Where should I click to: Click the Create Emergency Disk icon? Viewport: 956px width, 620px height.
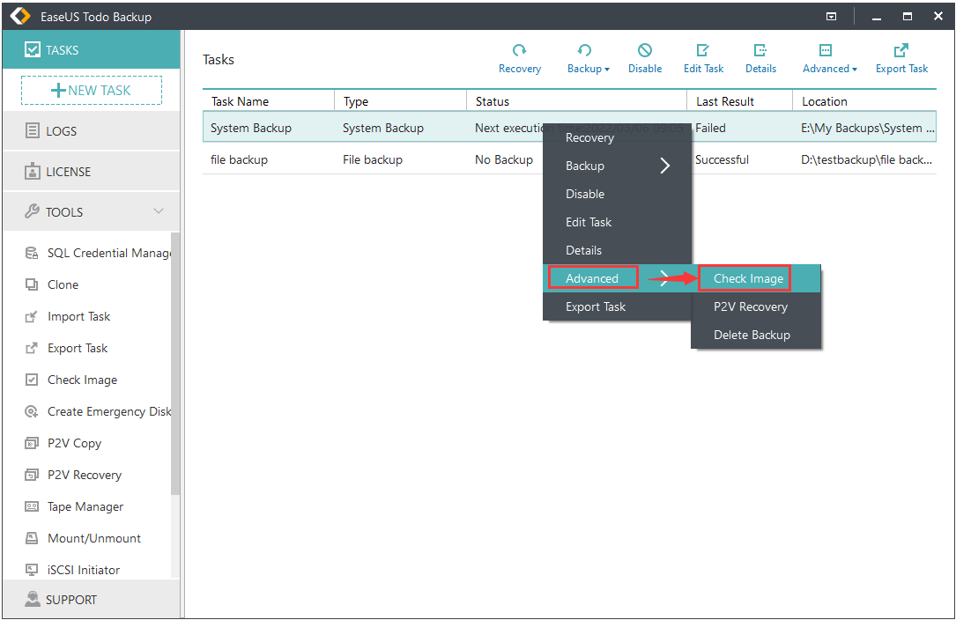pyautogui.click(x=32, y=411)
